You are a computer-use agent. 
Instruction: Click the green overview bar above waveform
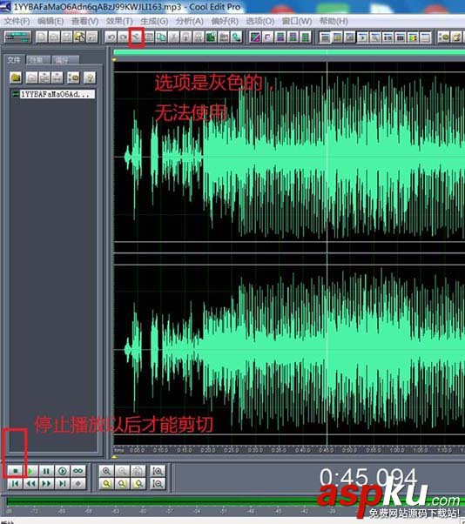pyautogui.click(x=289, y=52)
